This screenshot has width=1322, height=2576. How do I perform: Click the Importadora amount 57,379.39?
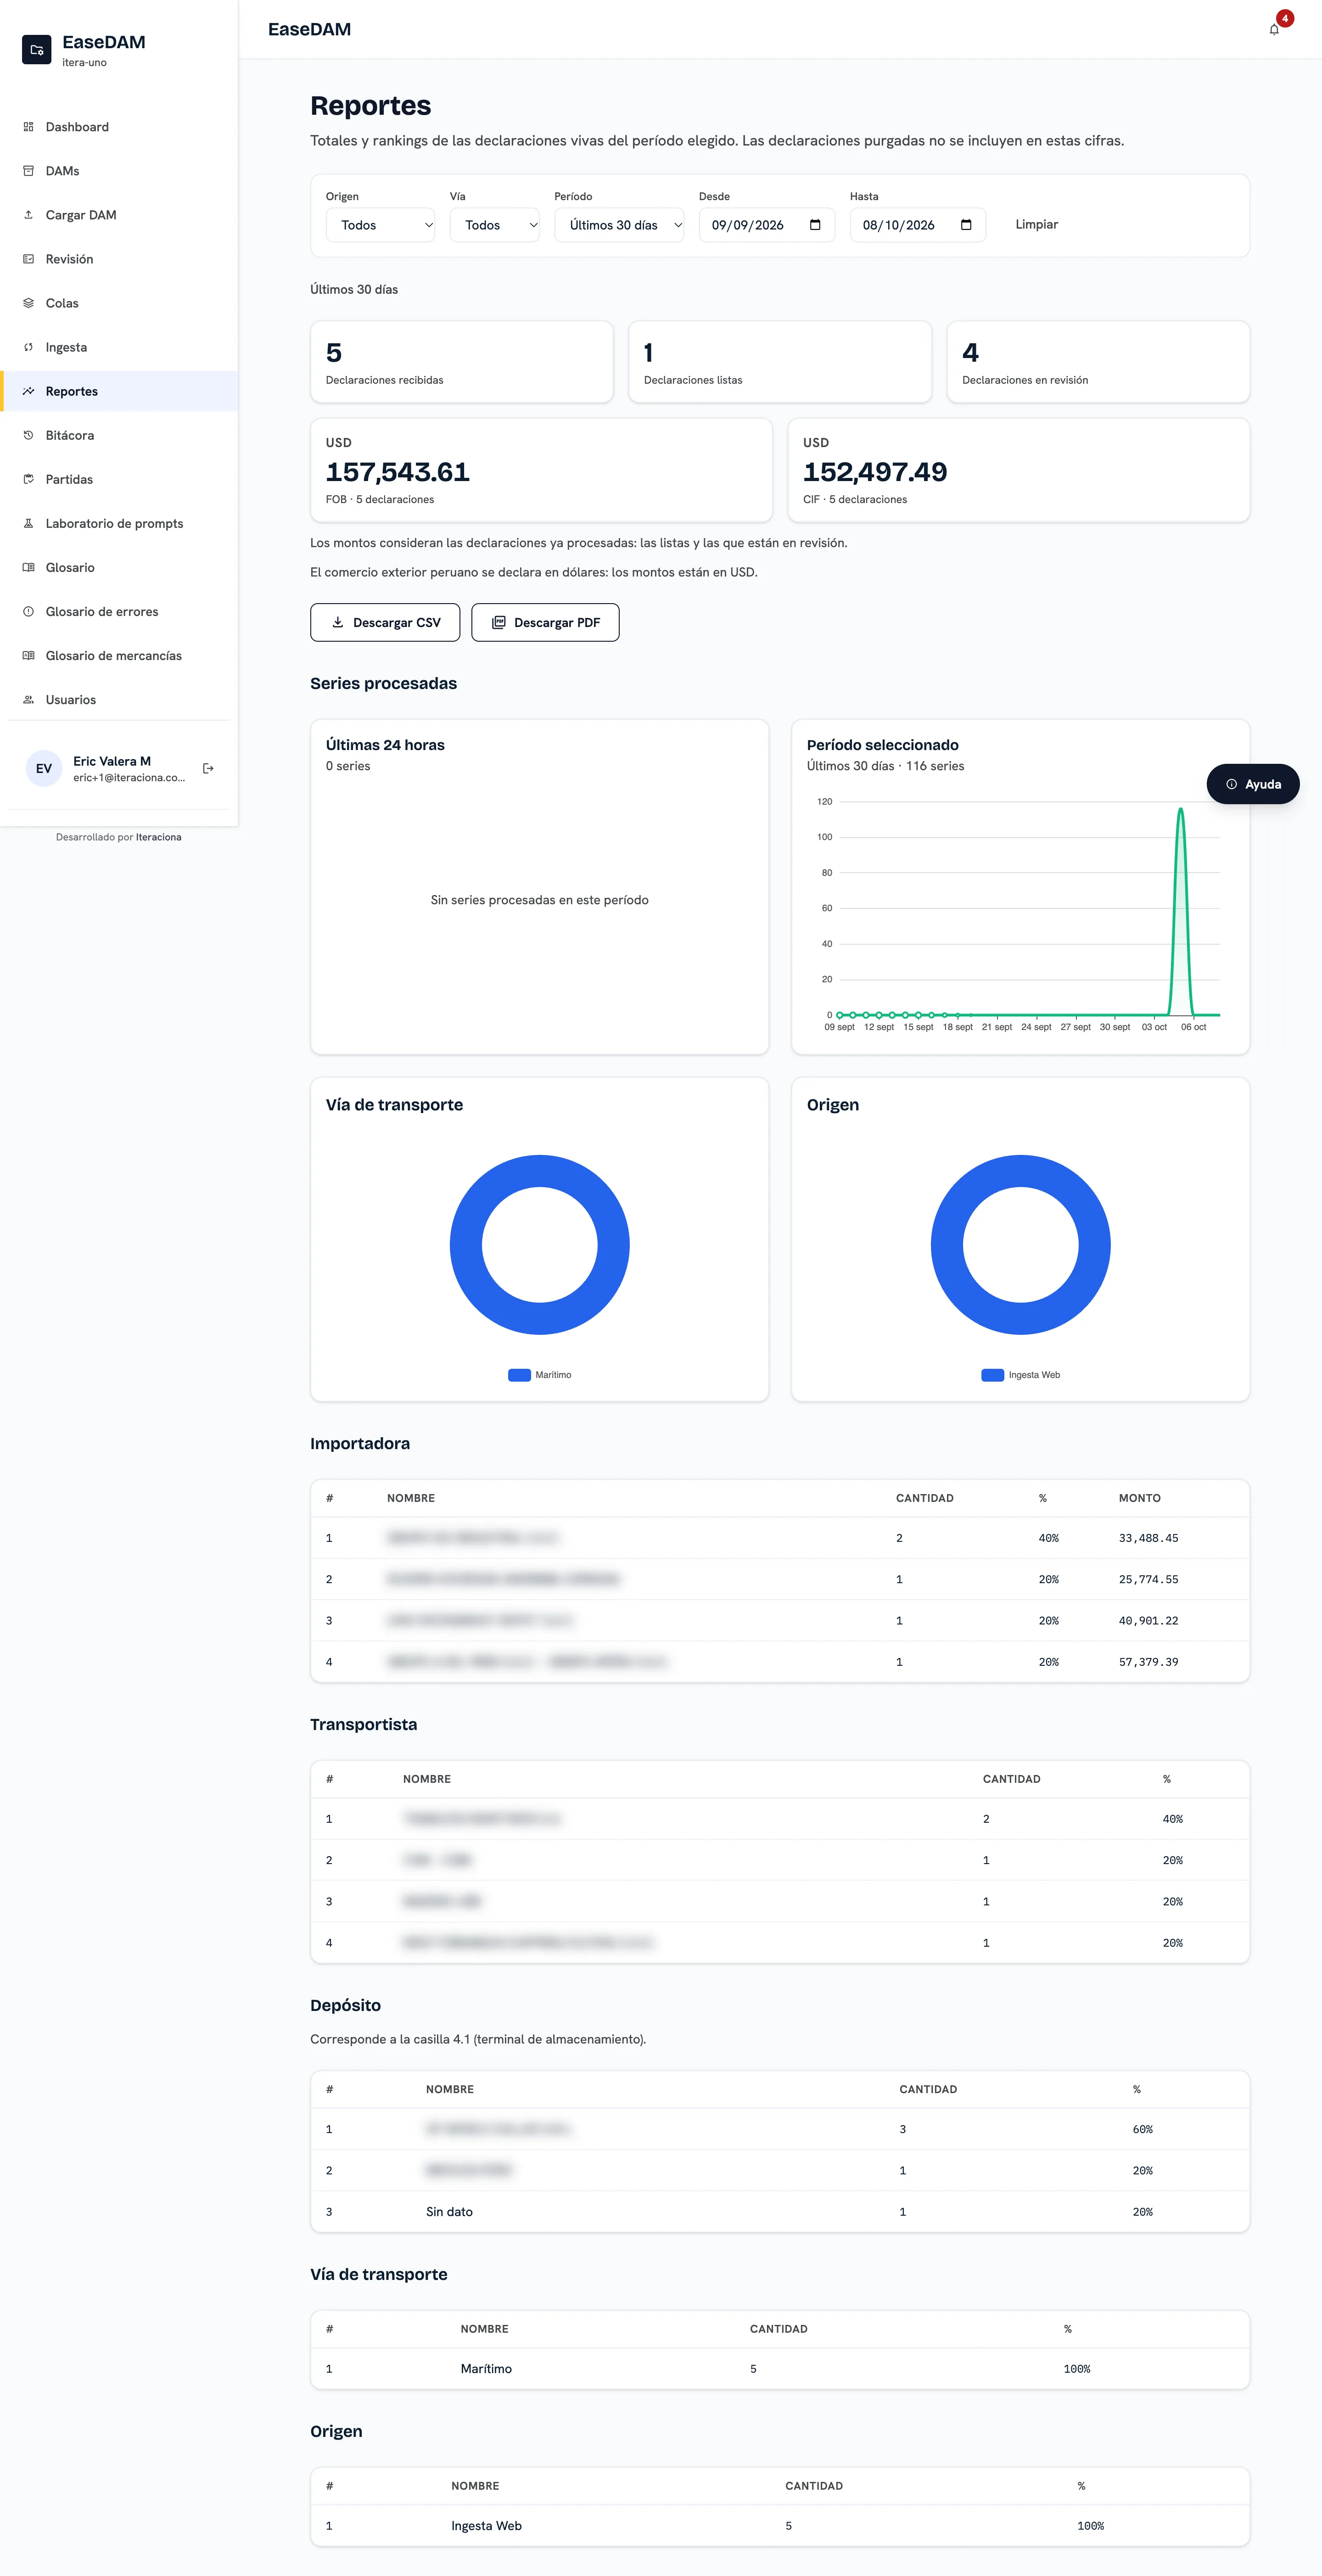click(1148, 1662)
